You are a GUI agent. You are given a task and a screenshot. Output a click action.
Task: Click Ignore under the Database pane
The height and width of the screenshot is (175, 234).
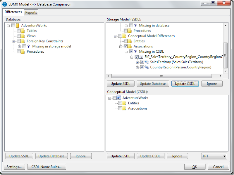(81, 156)
